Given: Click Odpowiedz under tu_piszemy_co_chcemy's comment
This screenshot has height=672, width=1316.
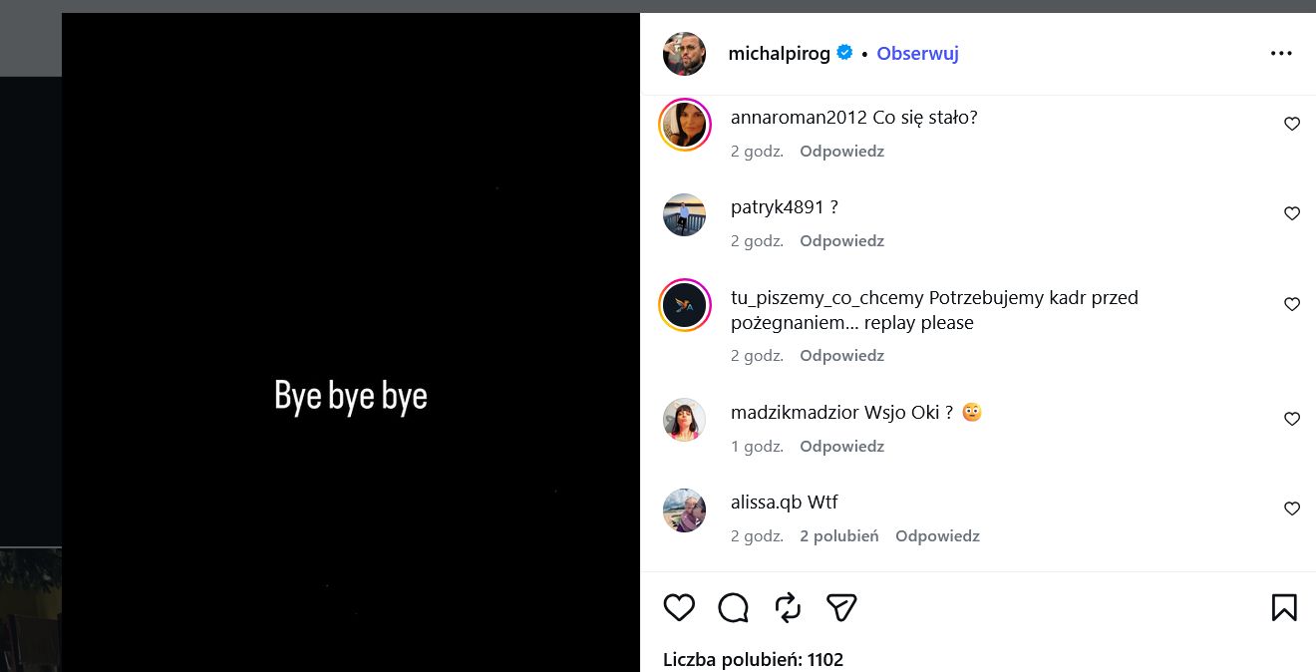Looking at the screenshot, I should [841, 355].
